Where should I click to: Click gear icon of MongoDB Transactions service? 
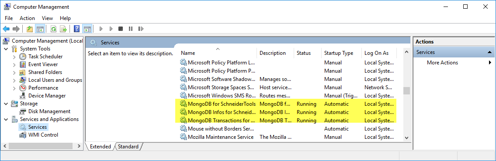pyautogui.click(x=184, y=120)
